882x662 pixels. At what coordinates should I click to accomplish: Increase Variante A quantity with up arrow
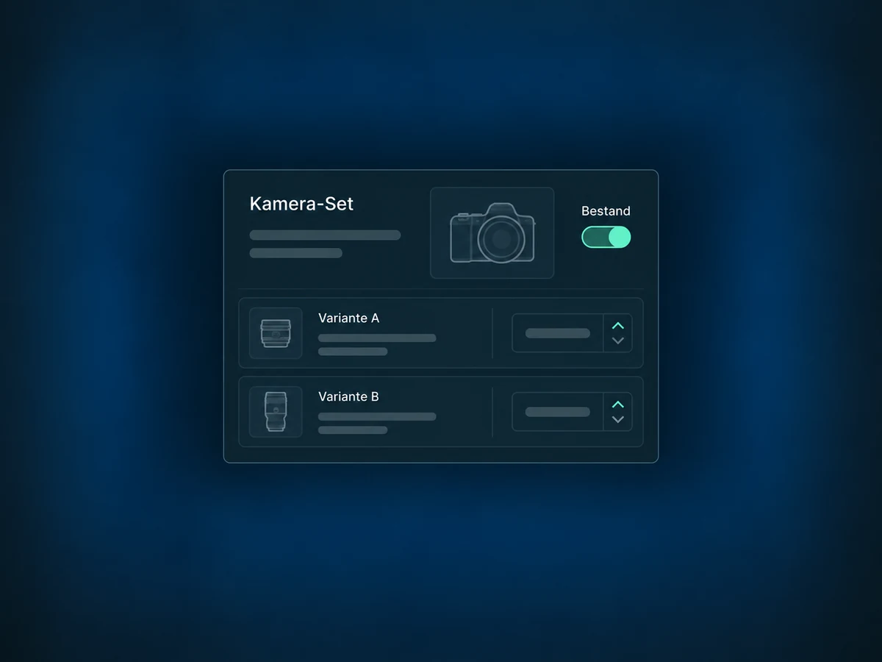[618, 325]
